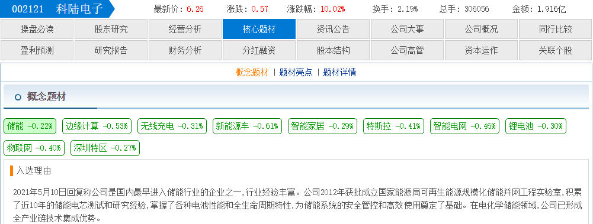Screen dimensions: 593x224
Task: Select the 智能电网 concept tag
Action: [x=465, y=126]
